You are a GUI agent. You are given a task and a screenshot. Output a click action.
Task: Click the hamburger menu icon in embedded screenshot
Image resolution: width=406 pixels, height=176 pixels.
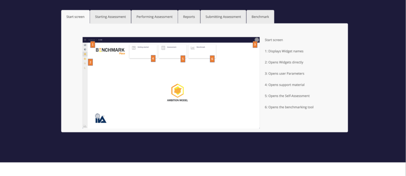point(85,40)
